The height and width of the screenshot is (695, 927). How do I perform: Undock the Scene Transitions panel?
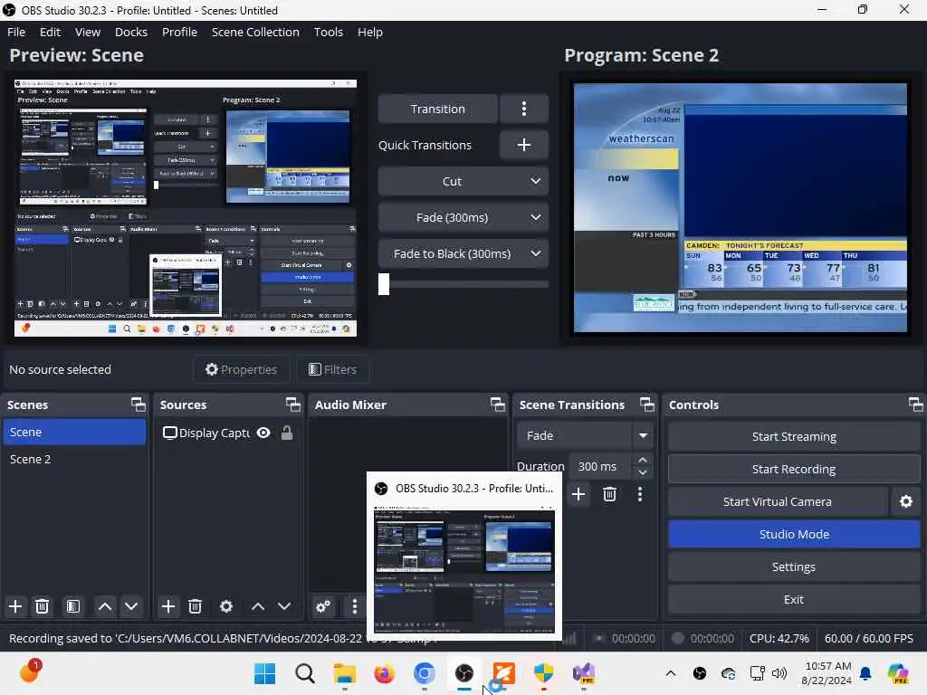[646, 405]
